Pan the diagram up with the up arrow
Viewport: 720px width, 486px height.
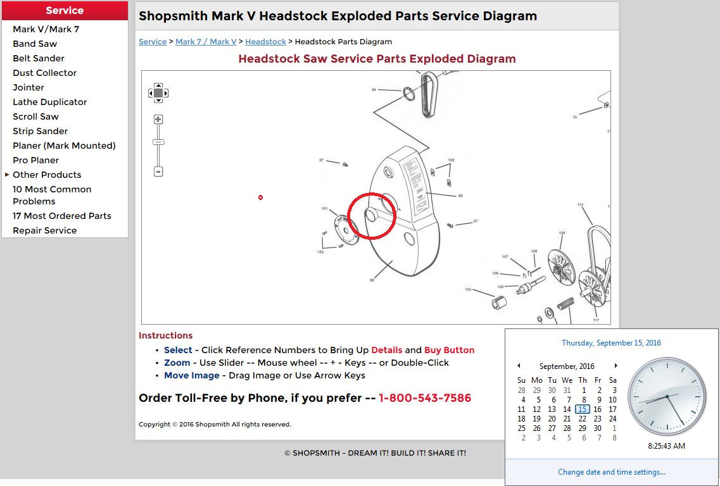point(158,85)
